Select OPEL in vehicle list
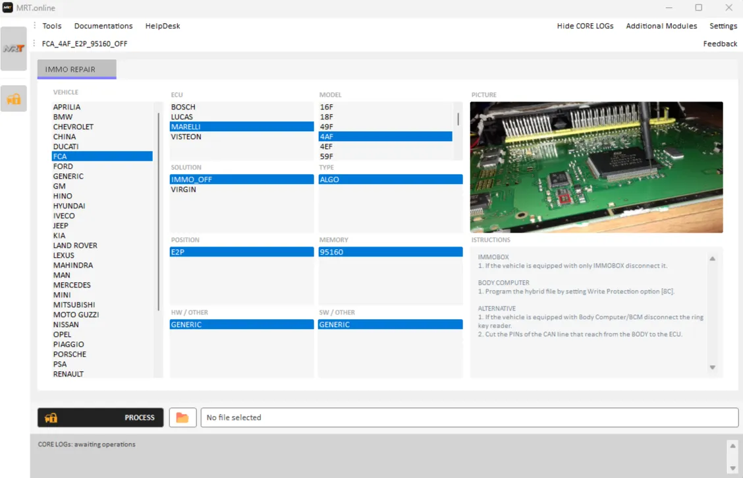The width and height of the screenshot is (743, 478). (x=102, y=334)
